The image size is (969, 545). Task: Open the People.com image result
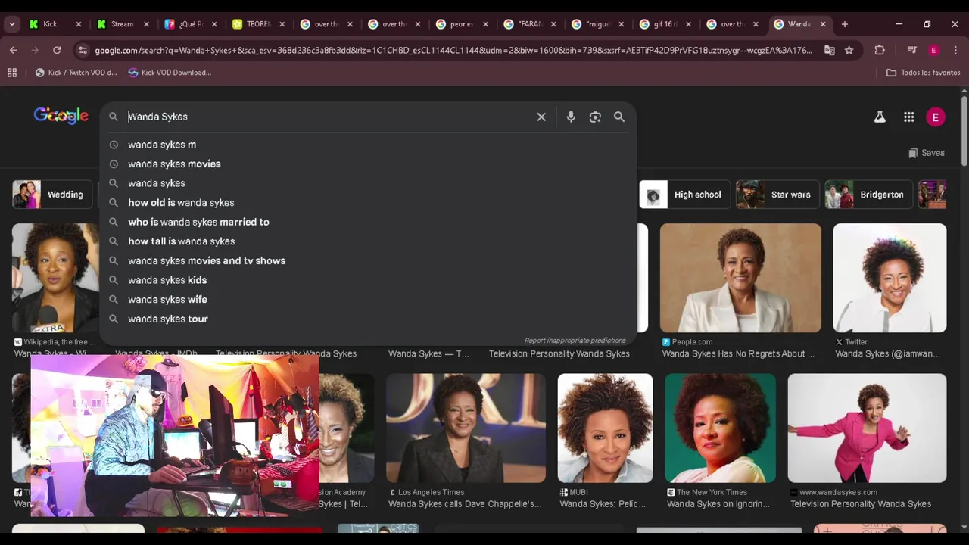pos(740,278)
